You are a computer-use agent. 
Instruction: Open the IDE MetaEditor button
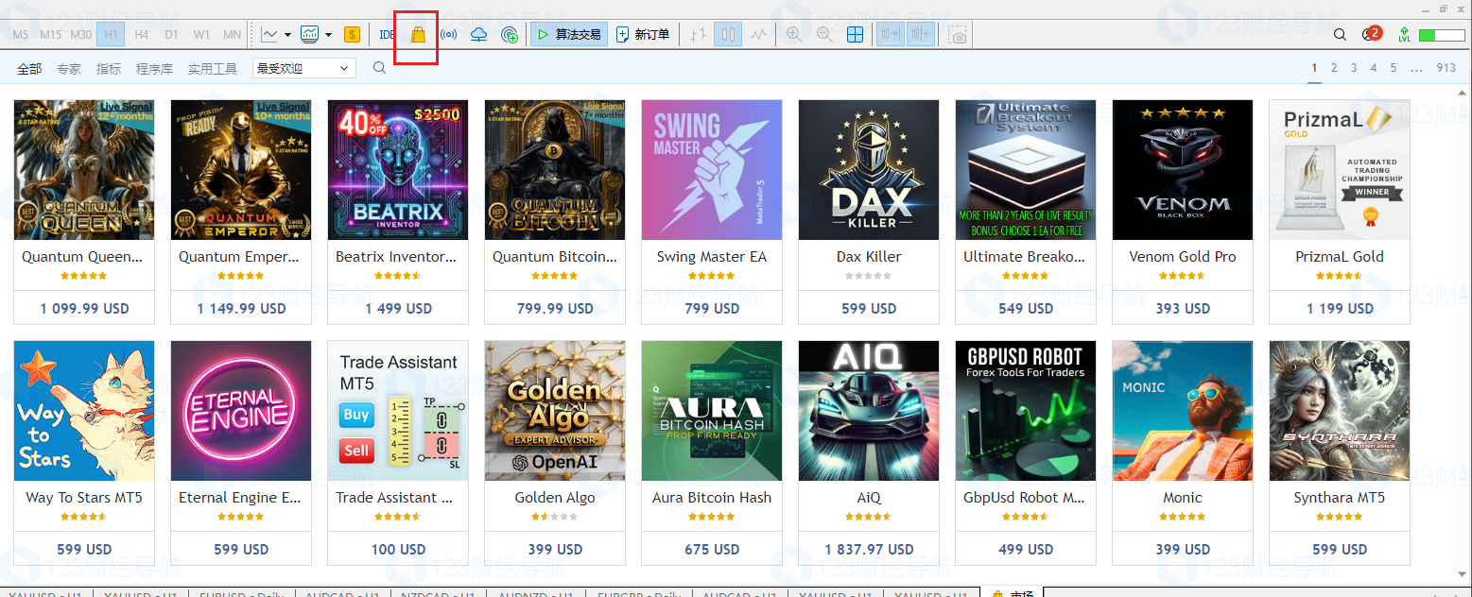[x=387, y=35]
